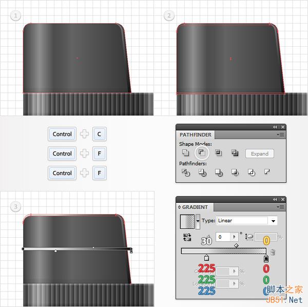Screen dimensions: 308x307
Task: Click the Expand button in Pathfinder
Action: (x=260, y=153)
